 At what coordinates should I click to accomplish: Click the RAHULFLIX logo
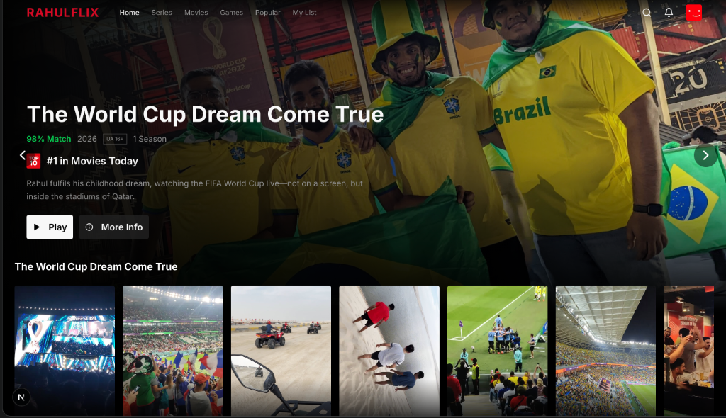click(x=62, y=13)
